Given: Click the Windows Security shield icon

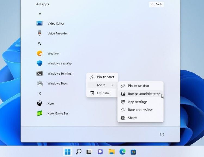Looking at the screenshot, I should (x=40, y=63).
